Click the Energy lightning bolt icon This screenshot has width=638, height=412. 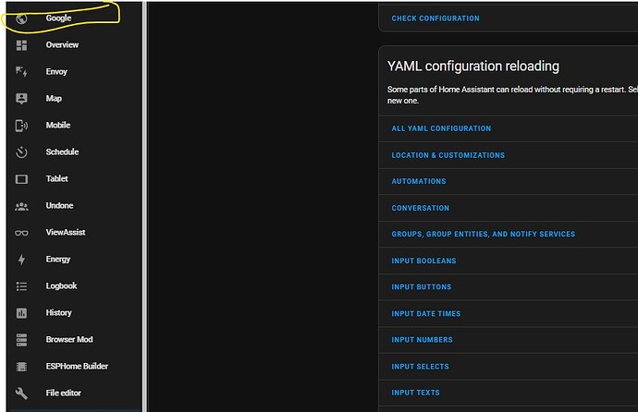pos(21,260)
